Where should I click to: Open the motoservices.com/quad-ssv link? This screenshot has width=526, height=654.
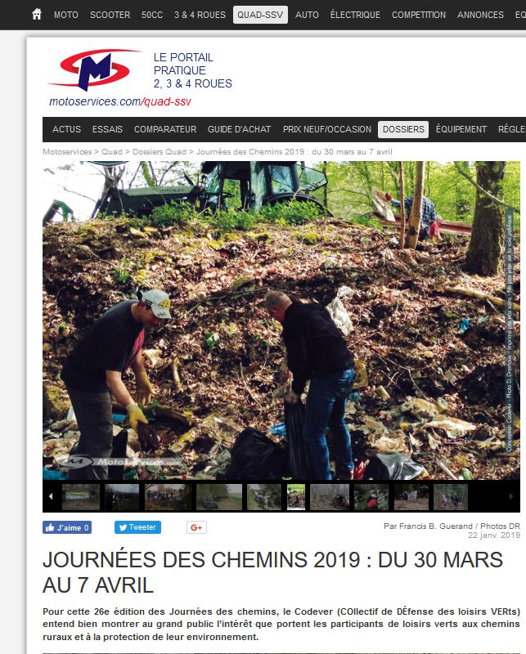pyautogui.click(x=120, y=101)
